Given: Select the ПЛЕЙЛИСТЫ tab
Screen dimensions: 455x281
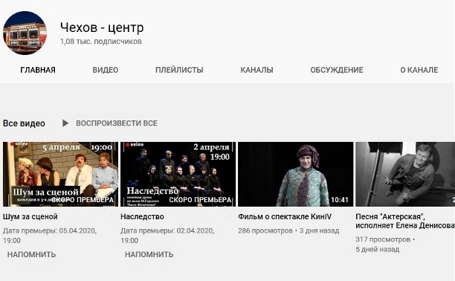Looking at the screenshot, I should pyautogui.click(x=179, y=70).
